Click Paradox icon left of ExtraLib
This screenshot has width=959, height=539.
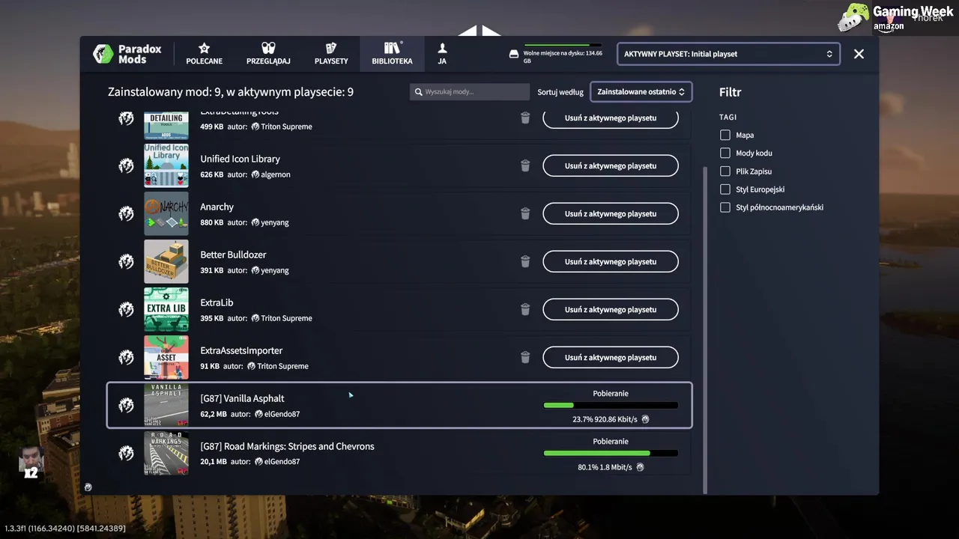click(x=126, y=309)
